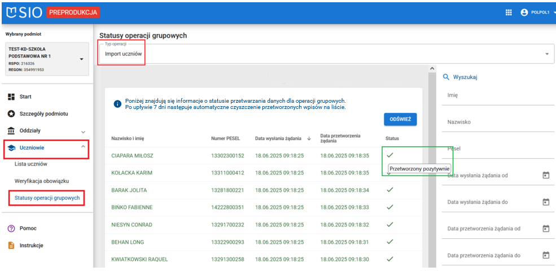This screenshot has width=556, height=271.
Task: Open the selected entity TEST-KD-SZKOŁA dropdown
Action: pyautogui.click(x=81, y=59)
